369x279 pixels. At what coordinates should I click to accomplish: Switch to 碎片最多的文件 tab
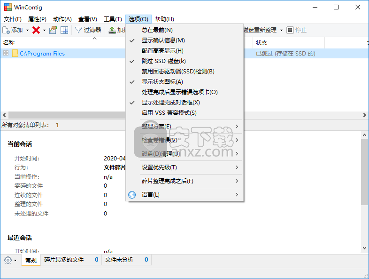71,260
